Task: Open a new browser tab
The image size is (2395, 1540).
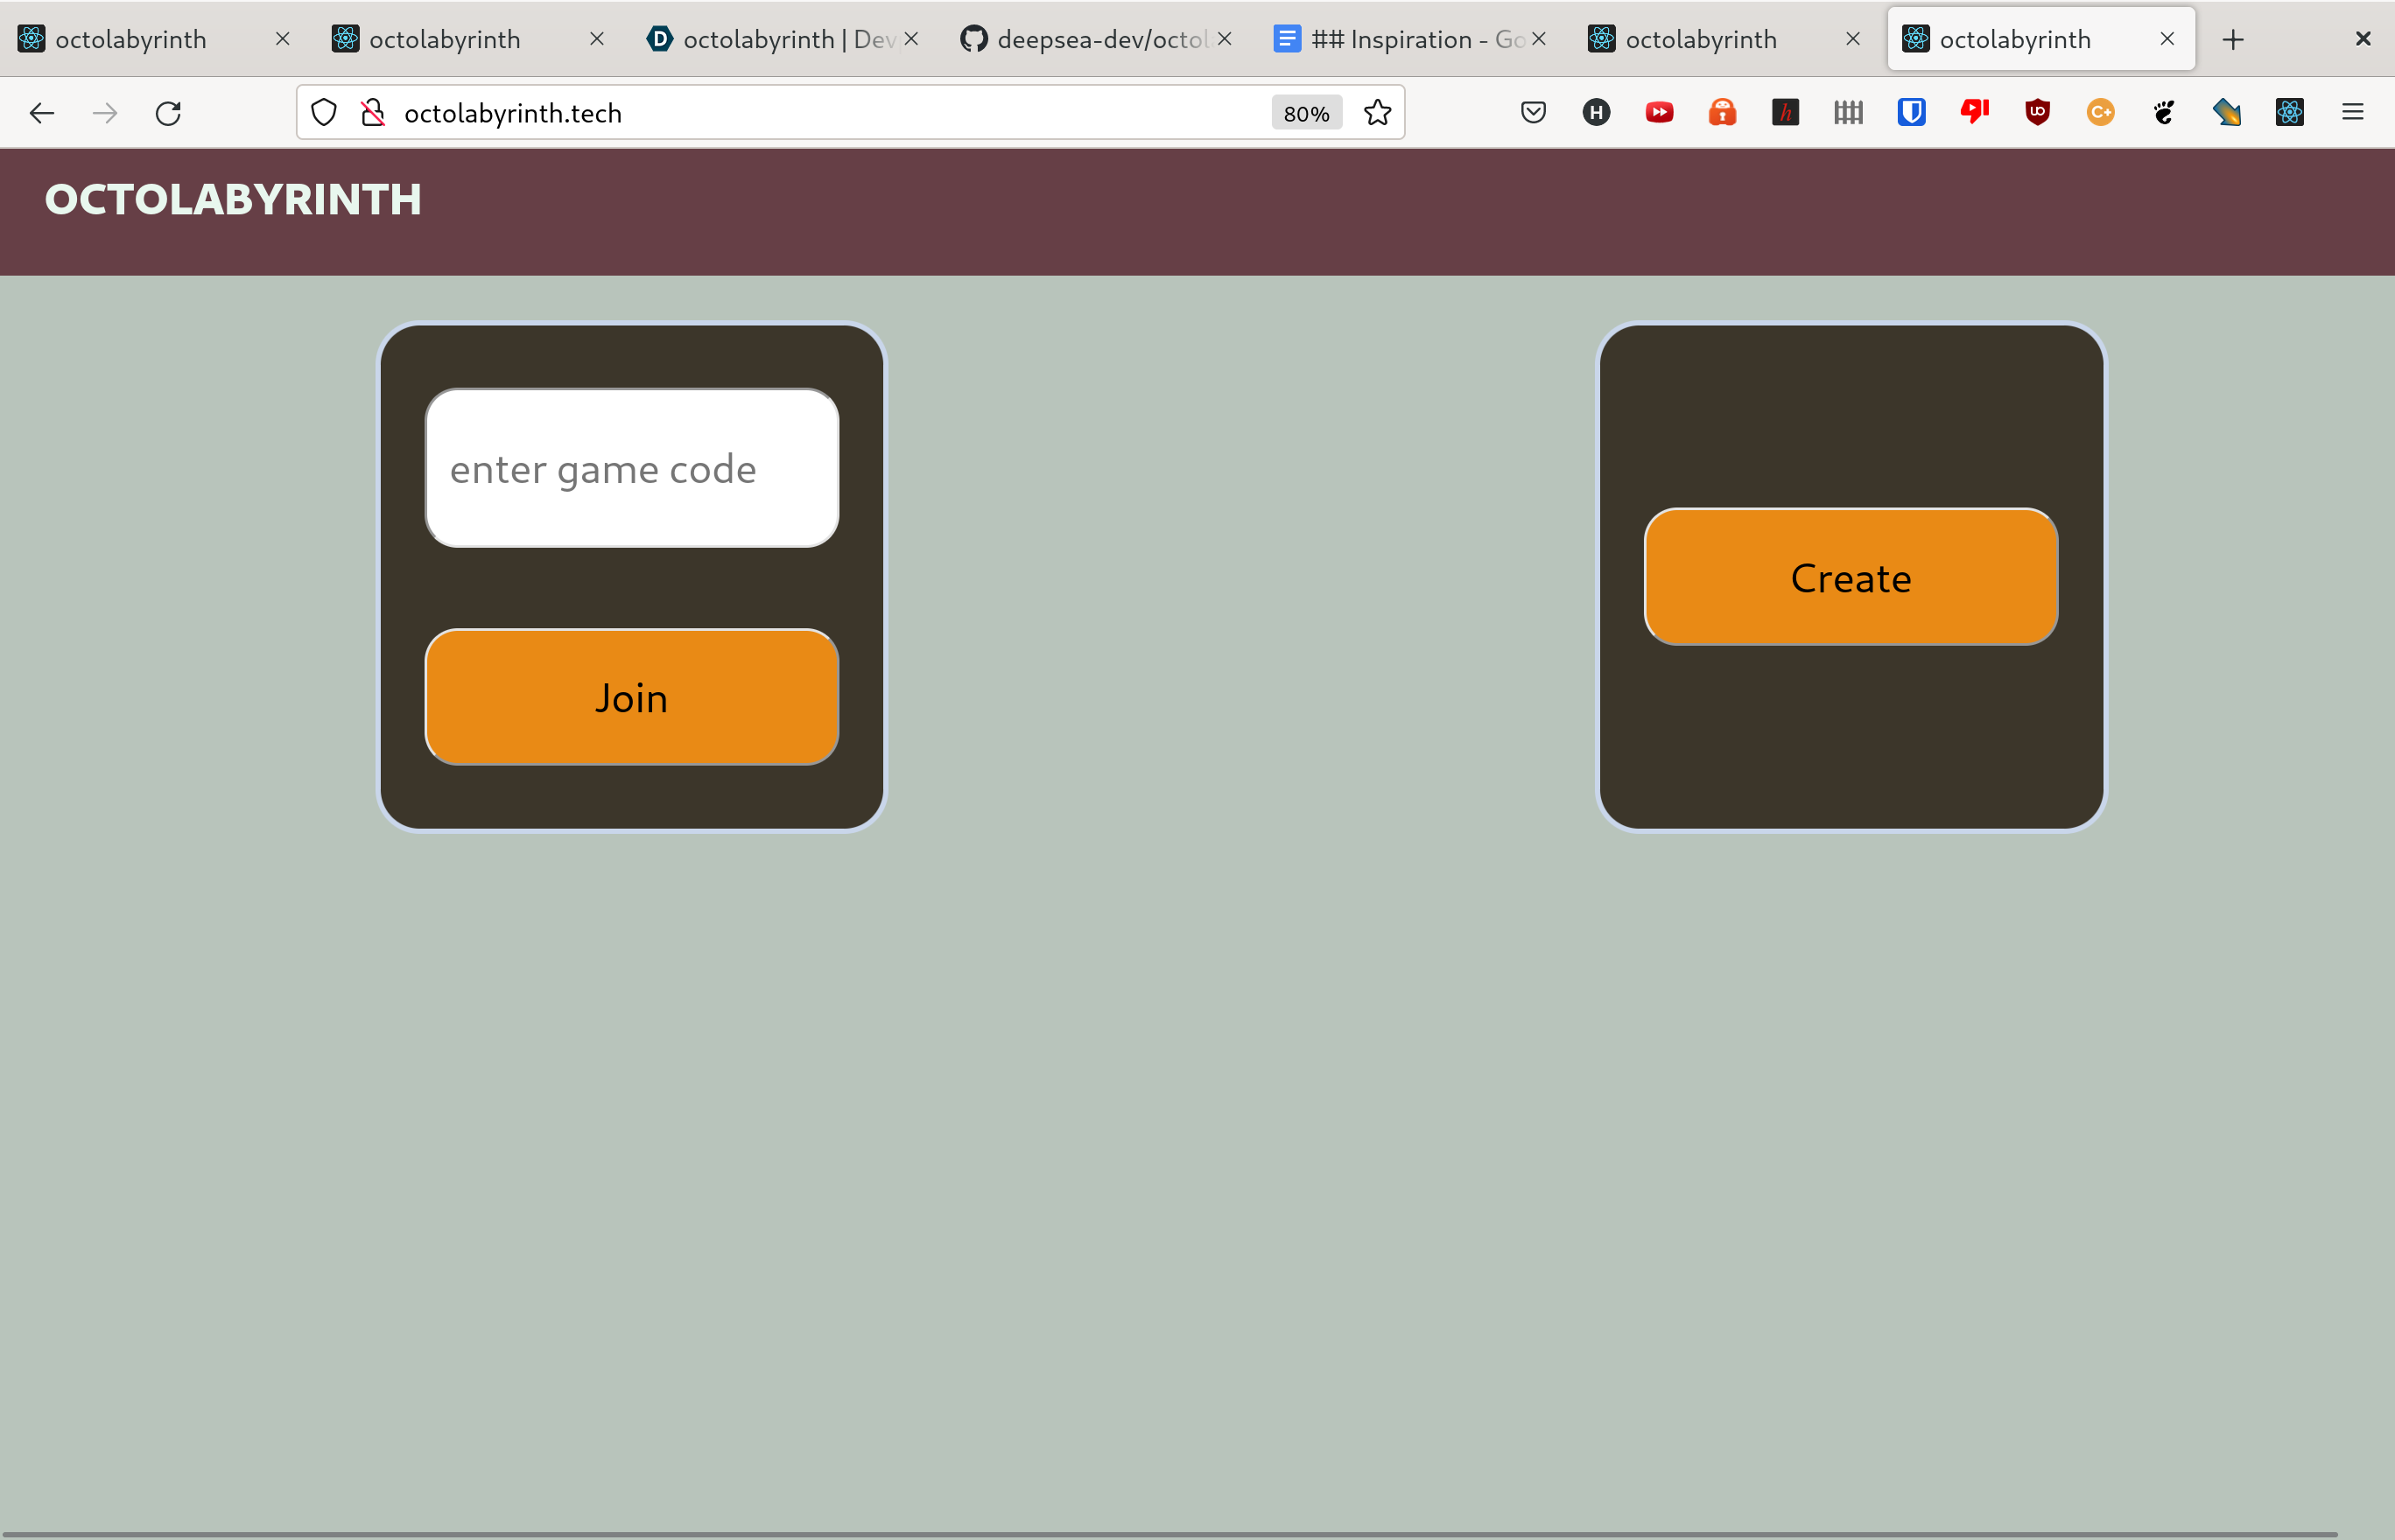Action: click(2232, 39)
